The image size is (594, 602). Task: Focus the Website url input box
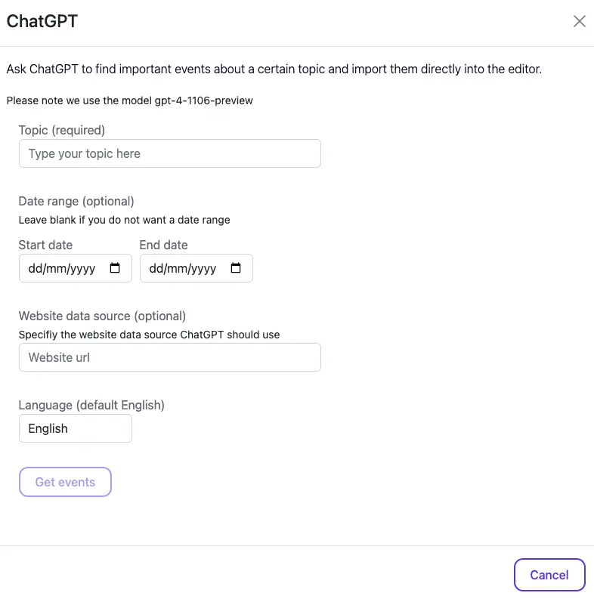coord(169,357)
